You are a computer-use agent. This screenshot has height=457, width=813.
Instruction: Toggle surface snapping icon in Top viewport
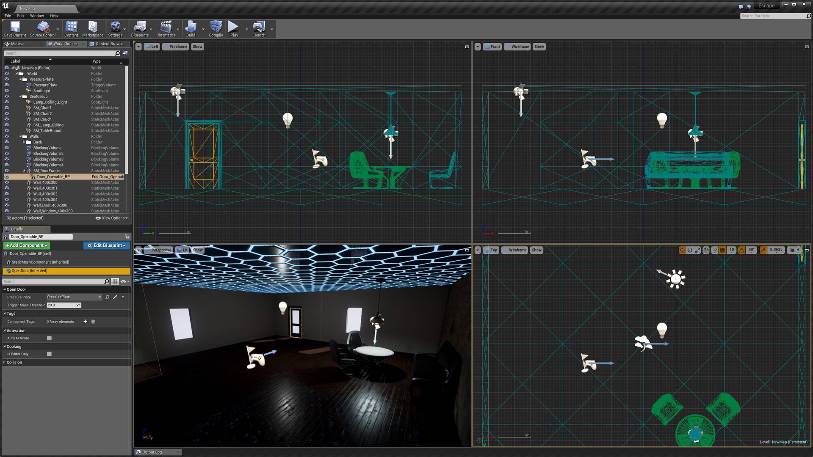[x=715, y=250]
